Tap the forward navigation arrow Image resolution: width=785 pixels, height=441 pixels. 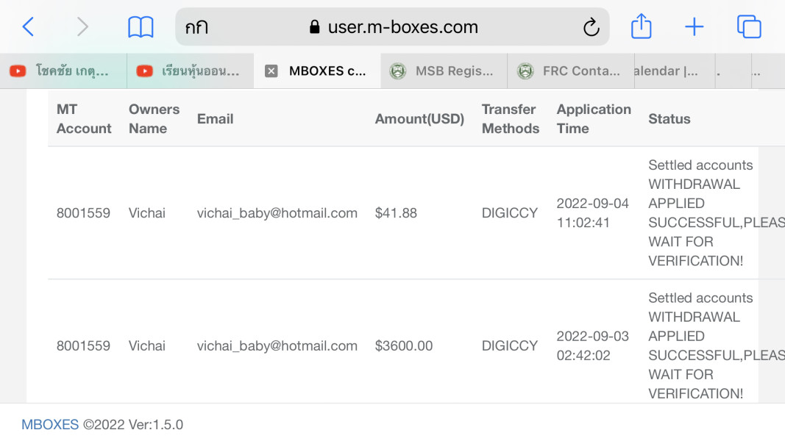82,26
